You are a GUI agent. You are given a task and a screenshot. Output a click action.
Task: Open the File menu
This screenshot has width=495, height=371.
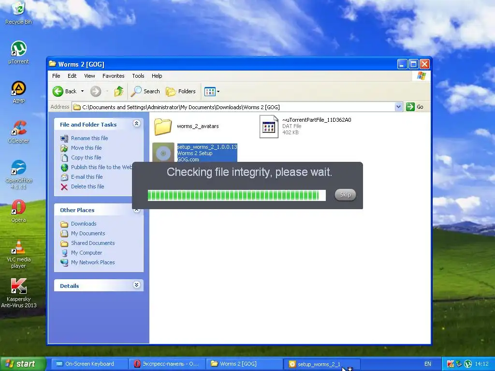(x=56, y=76)
